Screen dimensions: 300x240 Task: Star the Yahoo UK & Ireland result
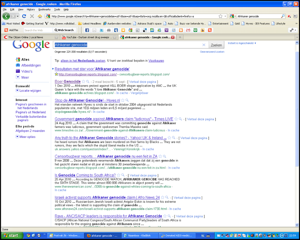[x=169, y=138]
